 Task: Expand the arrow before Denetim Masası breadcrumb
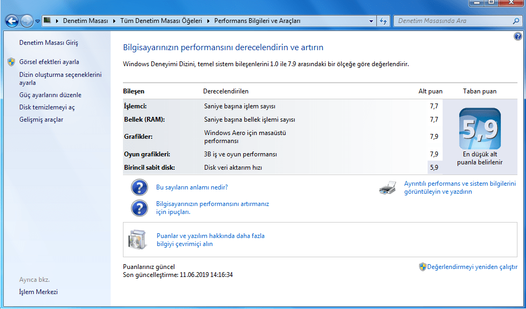click(57, 21)
